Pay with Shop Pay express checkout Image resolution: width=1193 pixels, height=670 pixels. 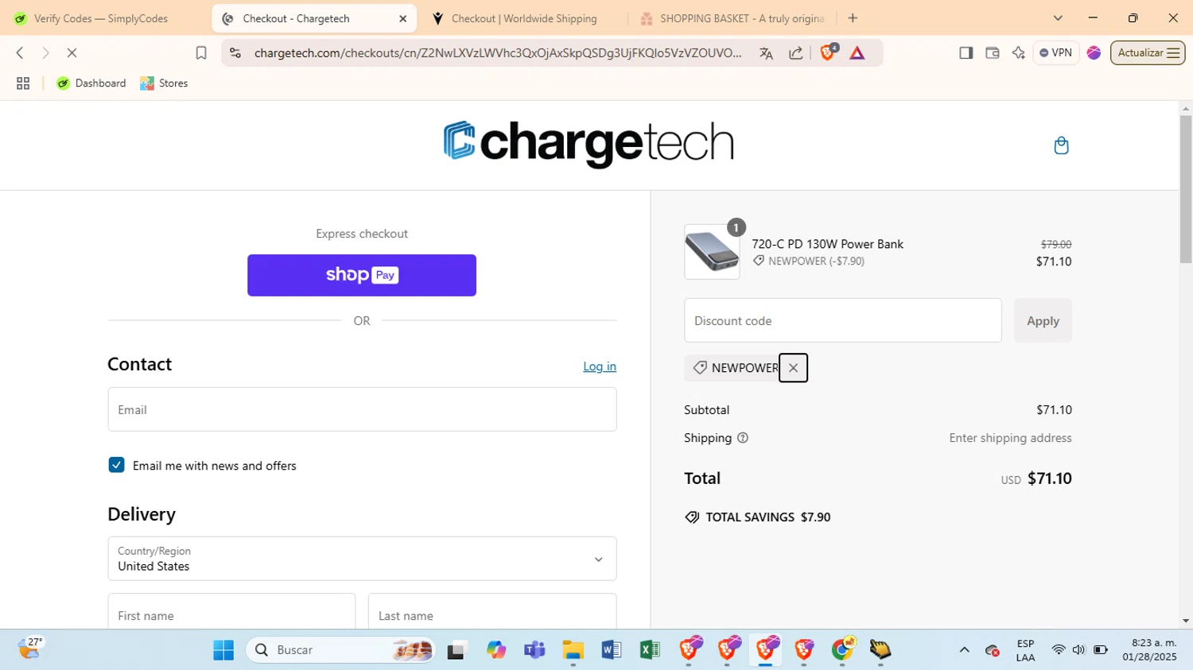[x=362, y=275]
